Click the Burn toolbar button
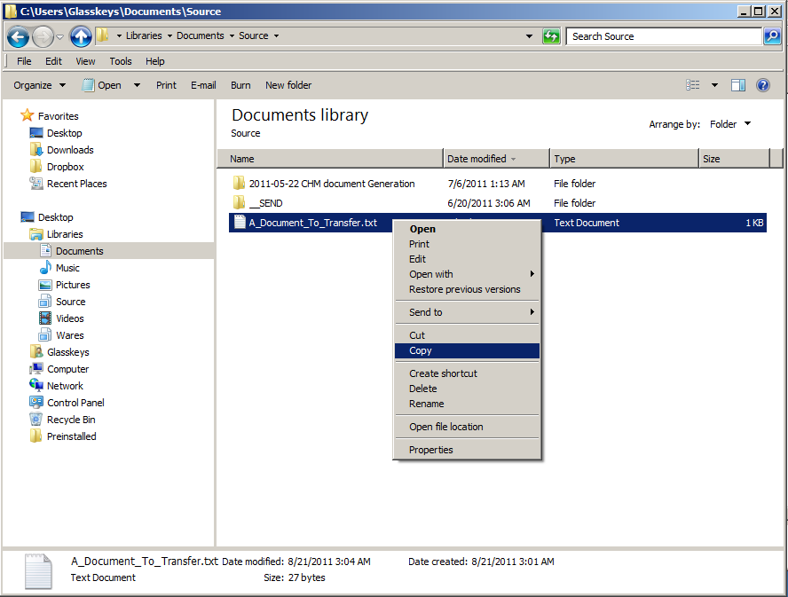This screenshot has height=597, width=788. [240, 85]
